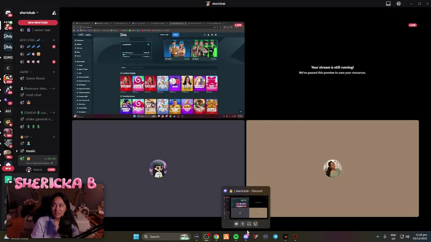
Task: Open Spotify from the taskbar
Action: click(236, 237)
